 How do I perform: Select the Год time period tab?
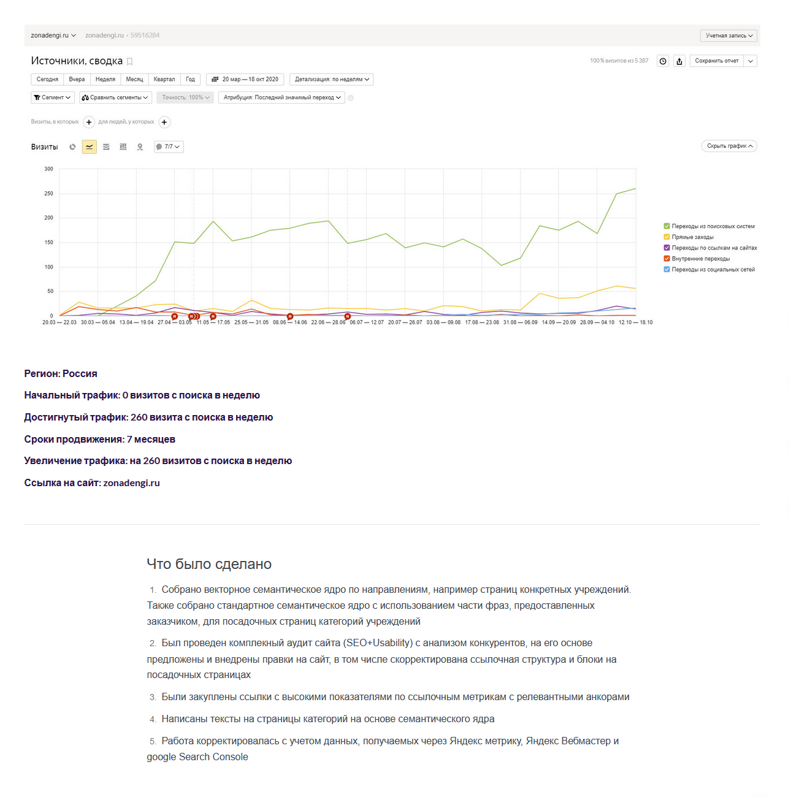(190, 79)
